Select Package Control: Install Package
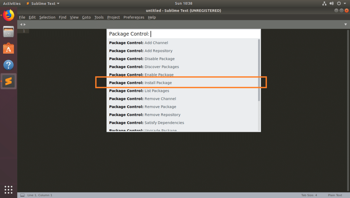Screen dimensions: 350x198 [x=182, y=83]
